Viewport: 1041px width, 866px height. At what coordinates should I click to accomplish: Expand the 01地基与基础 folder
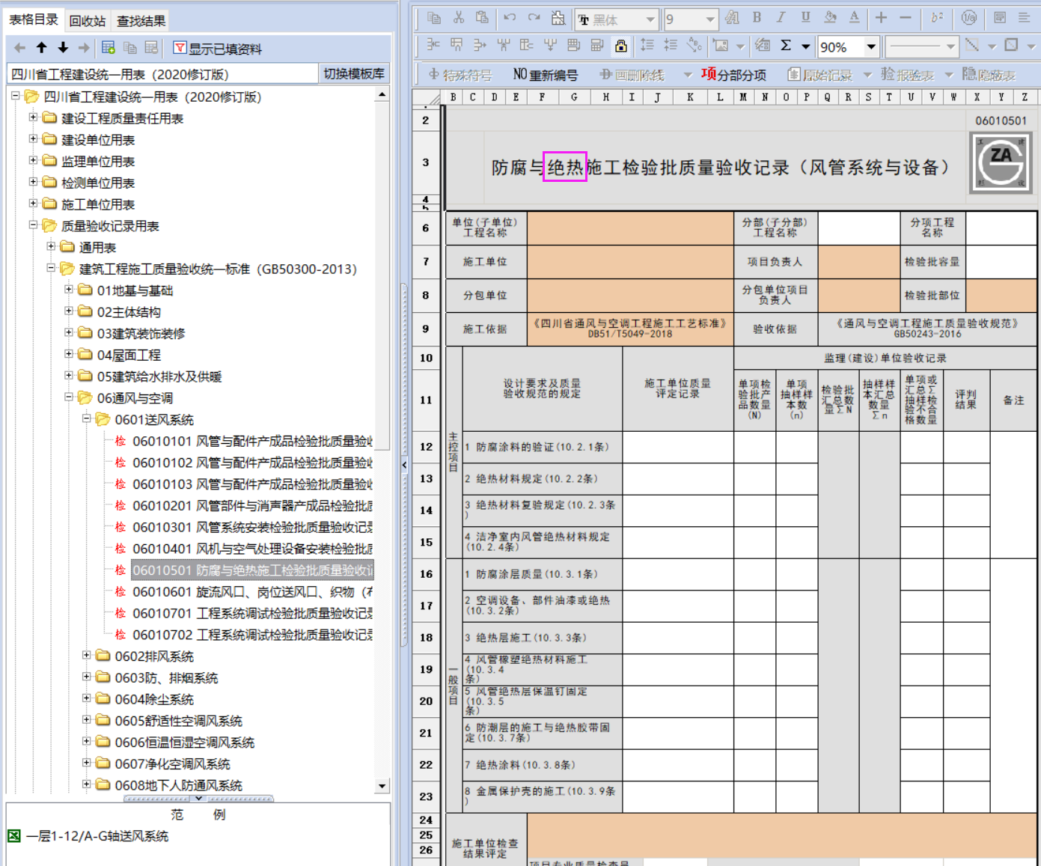pyautogui.click(x=69, y=289)
